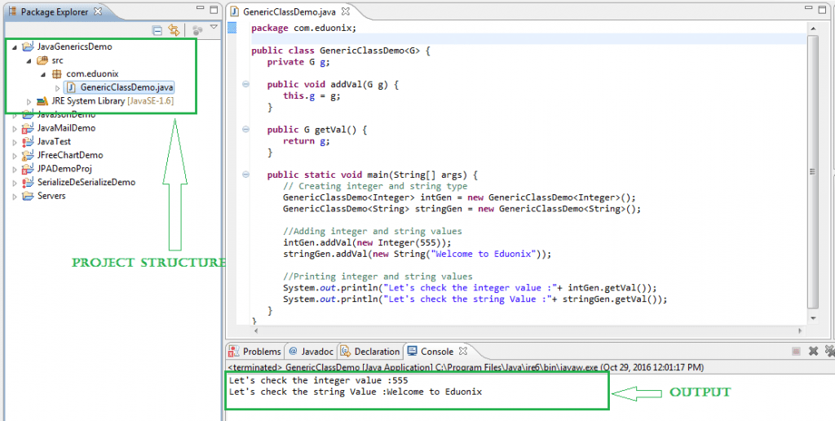Click the JavaMailDemo project icon
This screenshot has height=421, width=835.
point(28,128)
